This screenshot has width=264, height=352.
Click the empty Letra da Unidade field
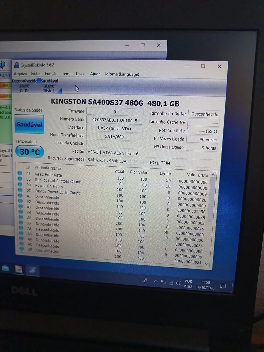(114, 144)
